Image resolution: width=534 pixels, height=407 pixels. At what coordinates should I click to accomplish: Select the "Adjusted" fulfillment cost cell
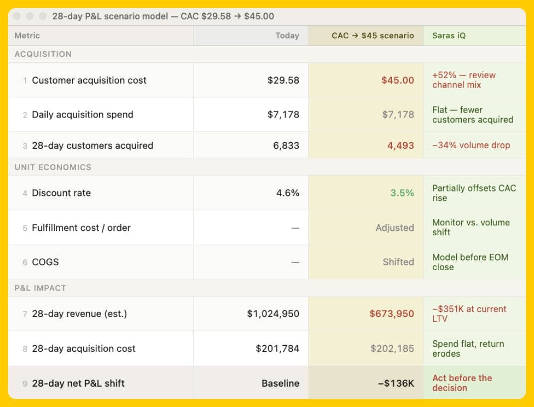pos(395,227)
